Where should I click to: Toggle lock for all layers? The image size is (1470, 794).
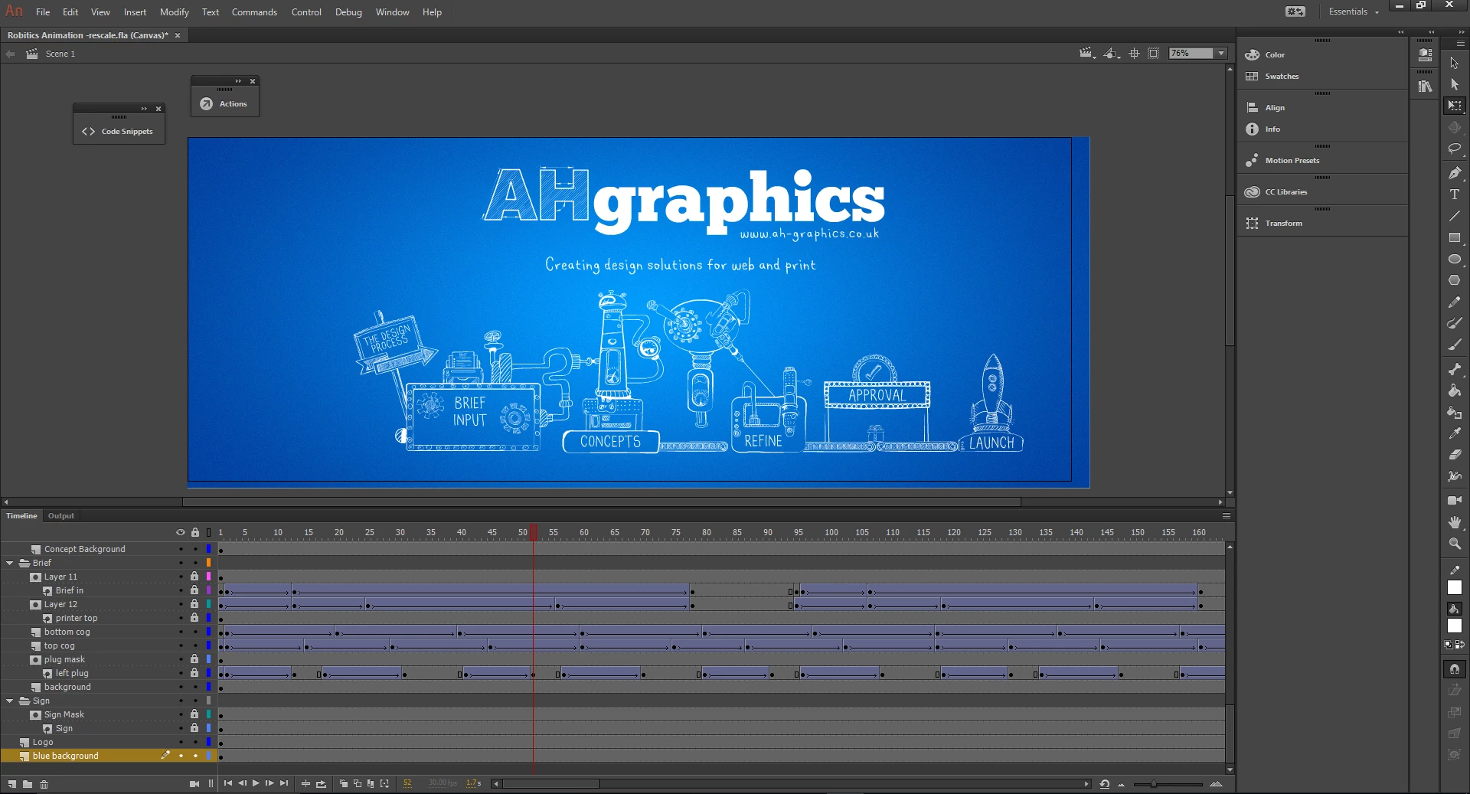(195, 532)
